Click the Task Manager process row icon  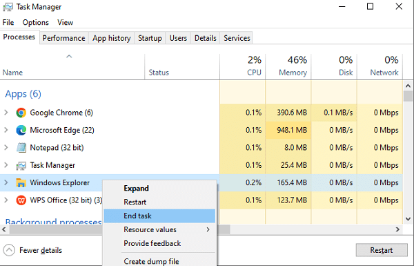click(21, 166)
